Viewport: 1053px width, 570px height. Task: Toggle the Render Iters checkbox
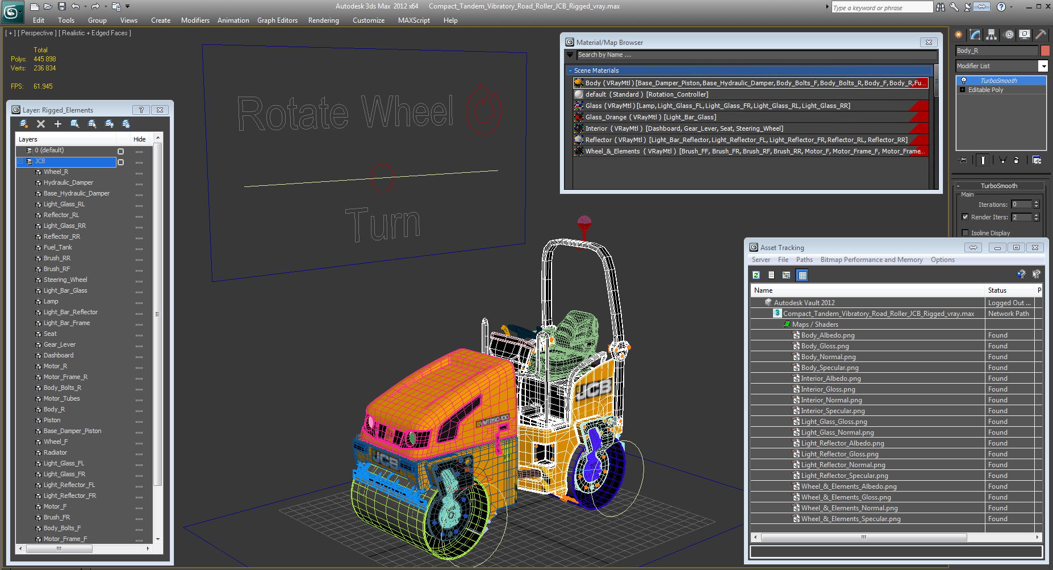965,217
